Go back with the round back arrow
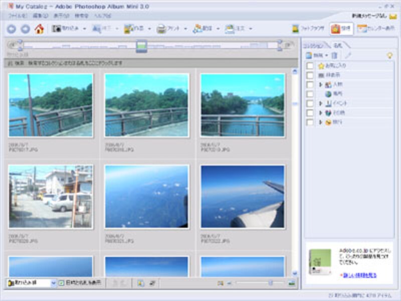Screen dimensions: 401x301 [x=12, y=29]
